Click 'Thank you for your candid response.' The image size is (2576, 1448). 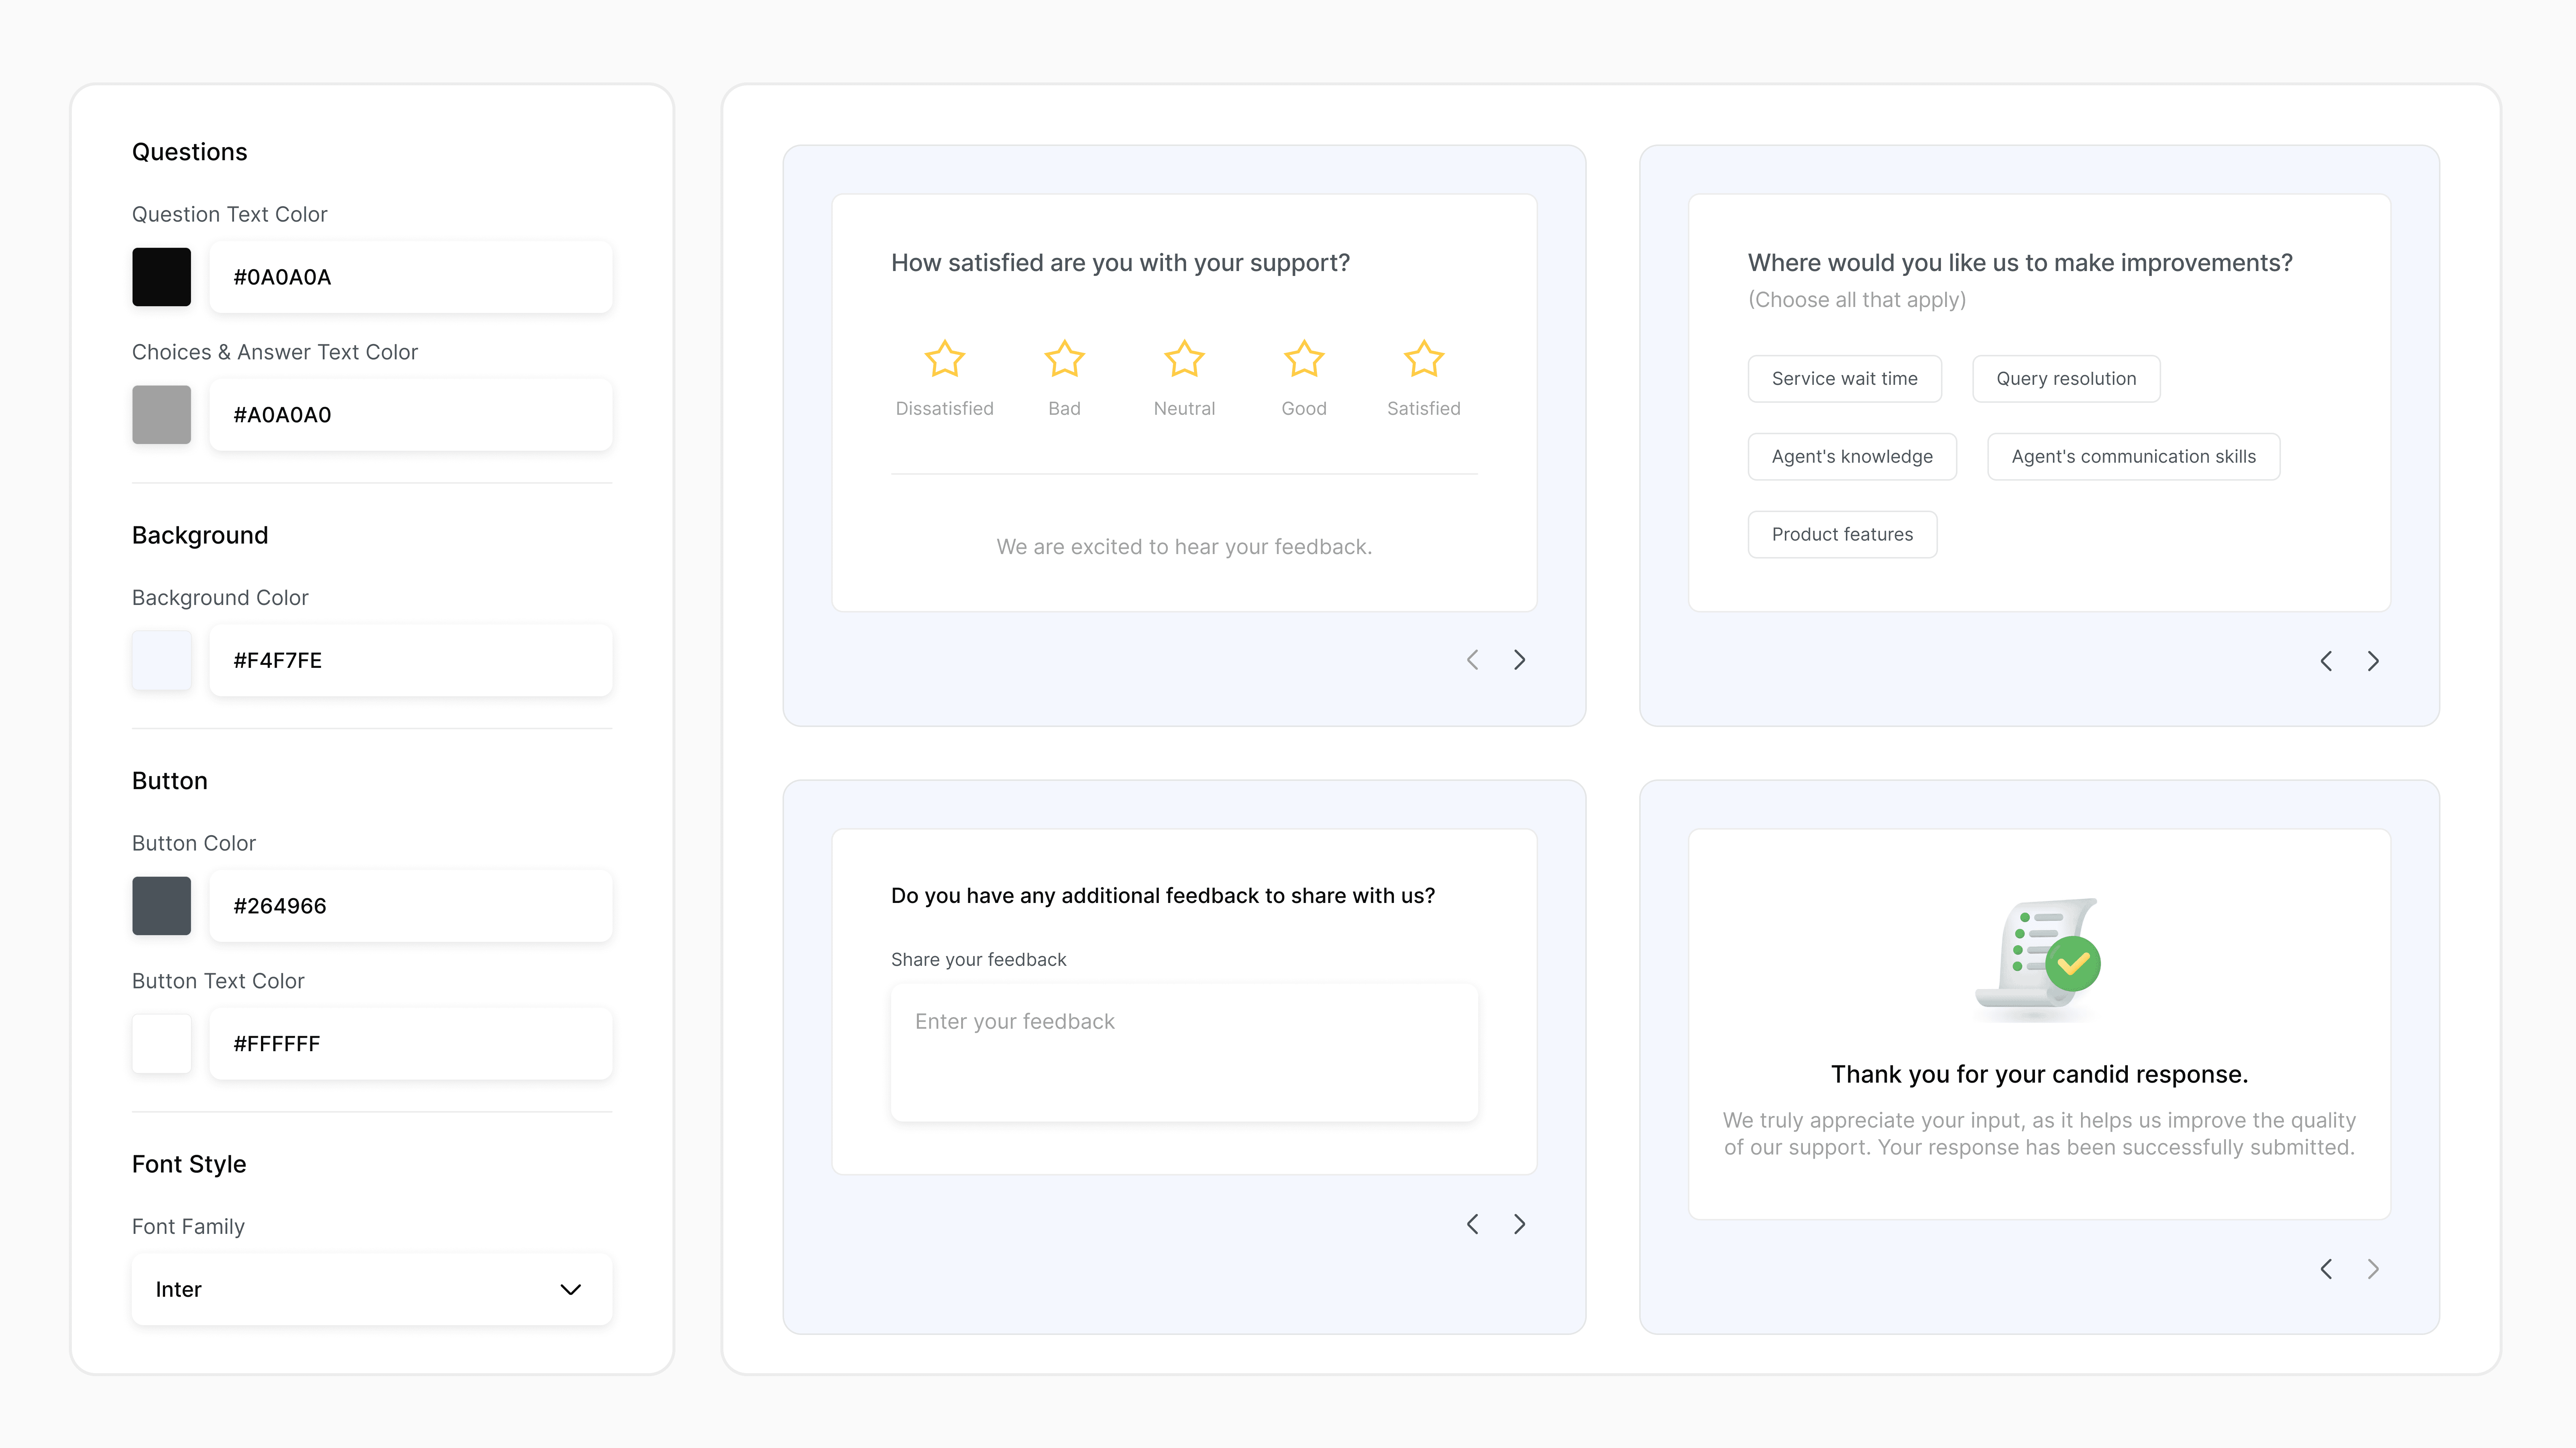tap(2039, 1075)
